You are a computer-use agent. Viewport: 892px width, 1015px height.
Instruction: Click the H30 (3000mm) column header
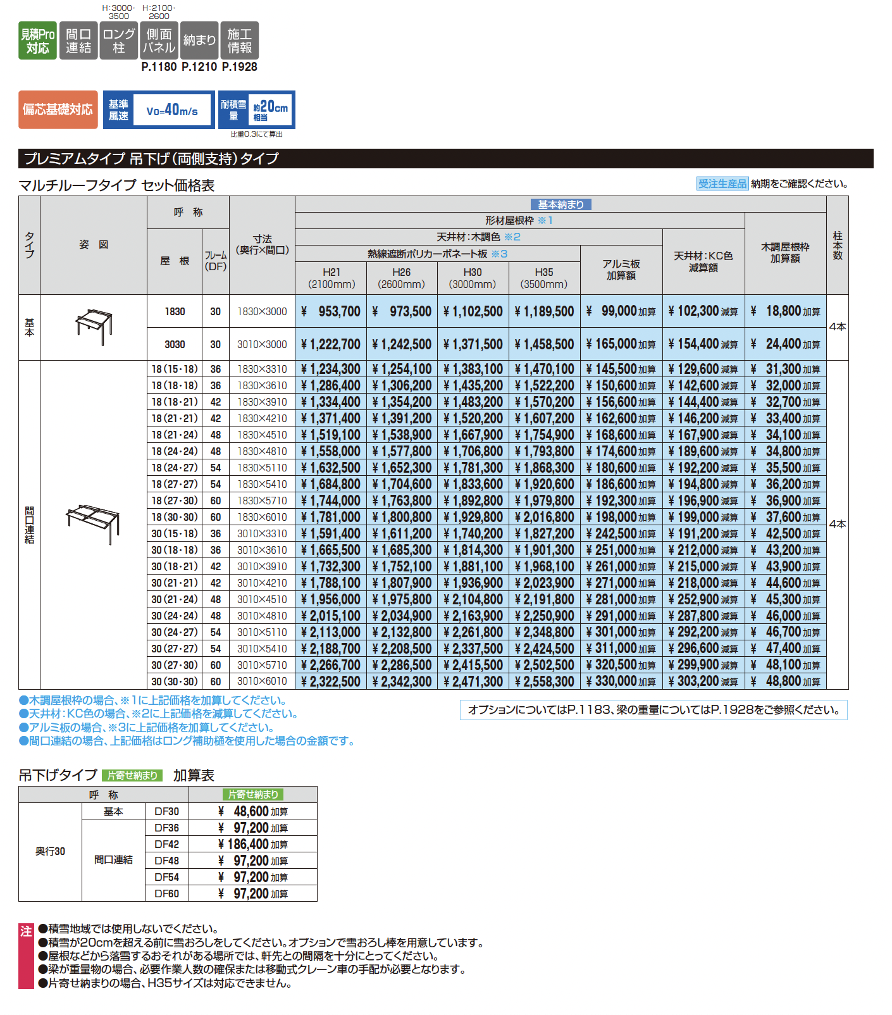473,278
